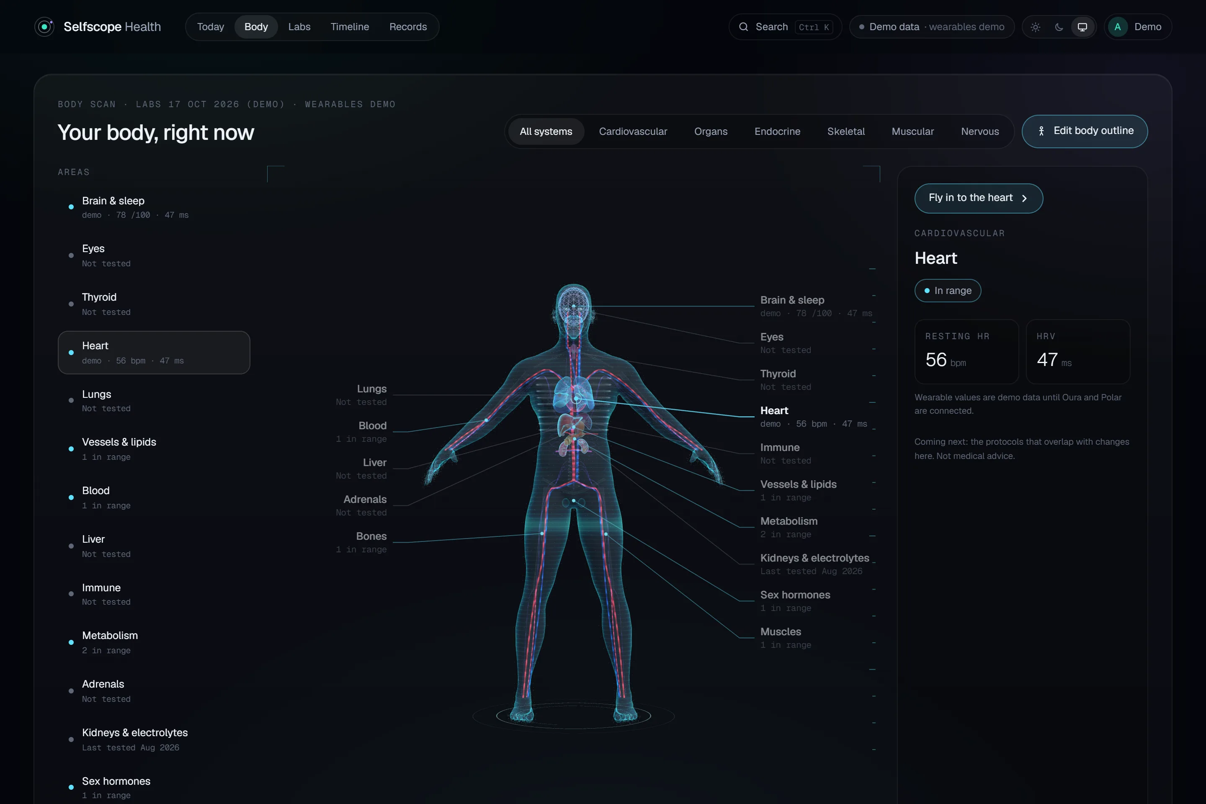Select Kidneys & electrolytes in Areas list
The image size is (1206, 804).
pos(154,740)
